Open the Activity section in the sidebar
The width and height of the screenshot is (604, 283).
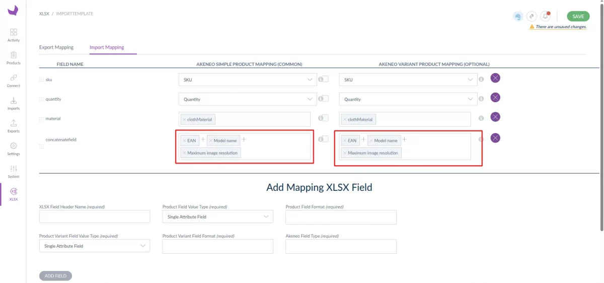pyautogui.click(x=14, y=35)
